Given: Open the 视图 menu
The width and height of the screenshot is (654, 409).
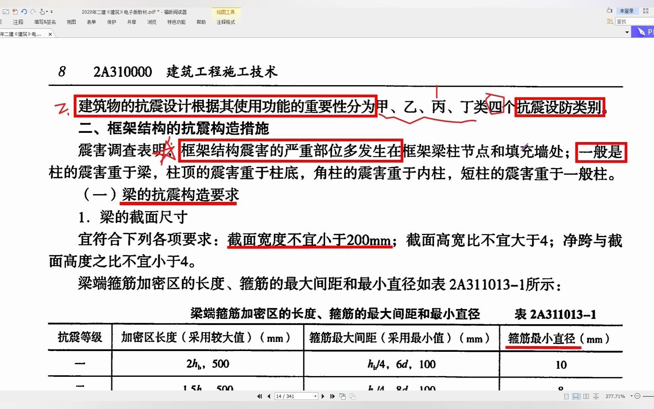Looking at the screenshot, I should point(71,22).
